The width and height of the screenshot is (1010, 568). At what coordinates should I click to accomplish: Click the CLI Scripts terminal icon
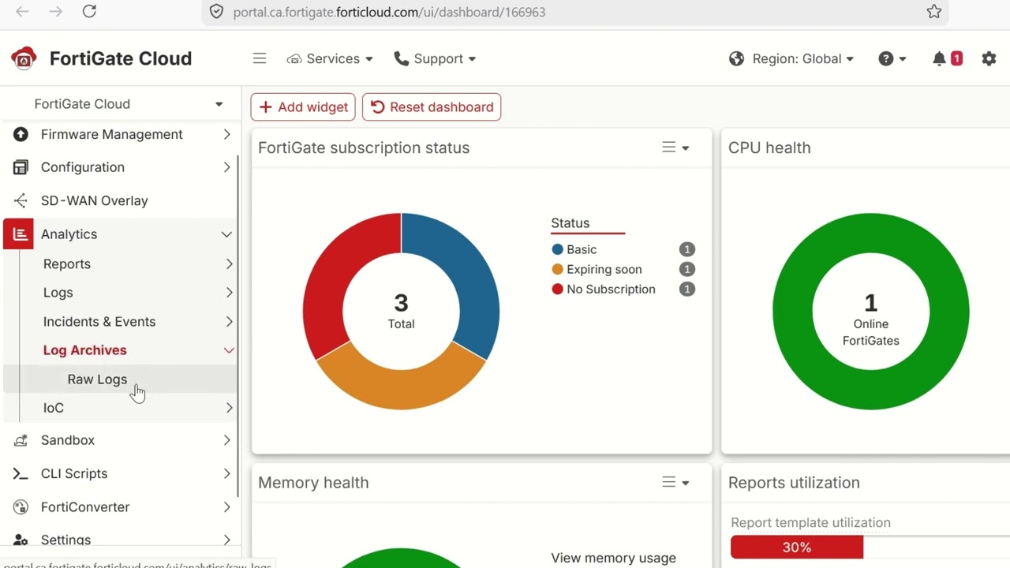(21, 473)
